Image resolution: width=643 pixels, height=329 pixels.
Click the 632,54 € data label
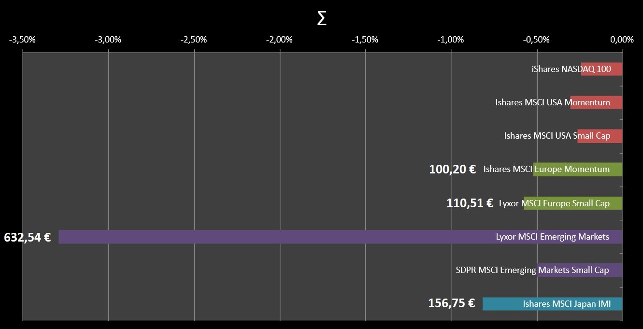(x=28, y=237)
